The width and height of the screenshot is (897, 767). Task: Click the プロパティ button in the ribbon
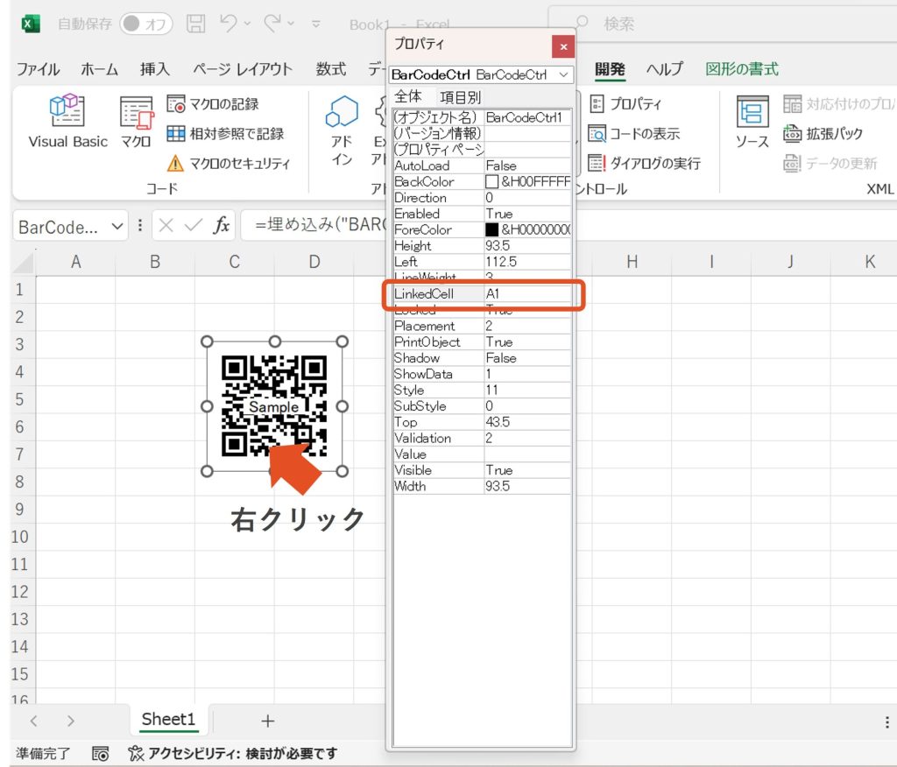[x=625, y=103]
